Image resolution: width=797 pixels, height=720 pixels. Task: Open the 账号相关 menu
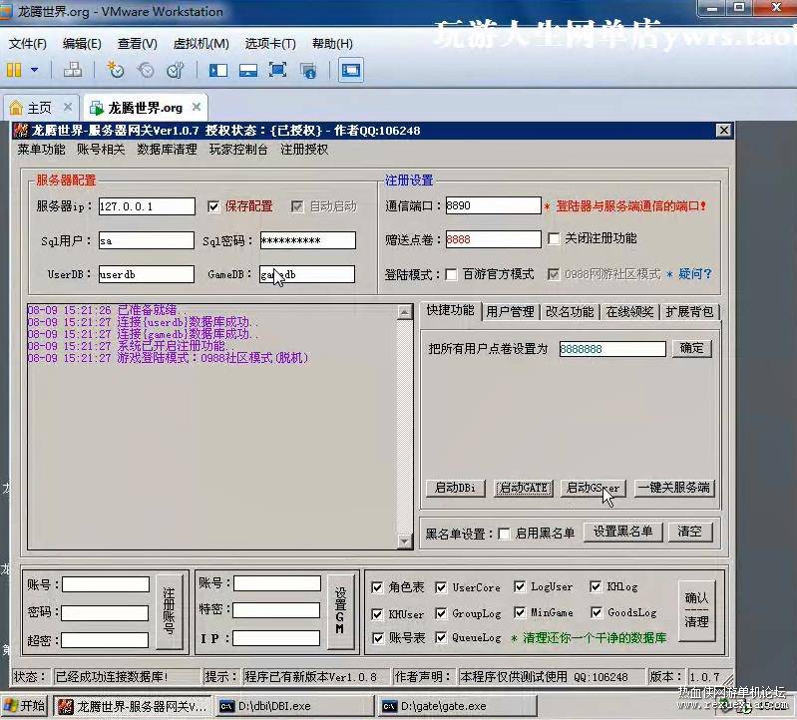click(x=101, y=150)
